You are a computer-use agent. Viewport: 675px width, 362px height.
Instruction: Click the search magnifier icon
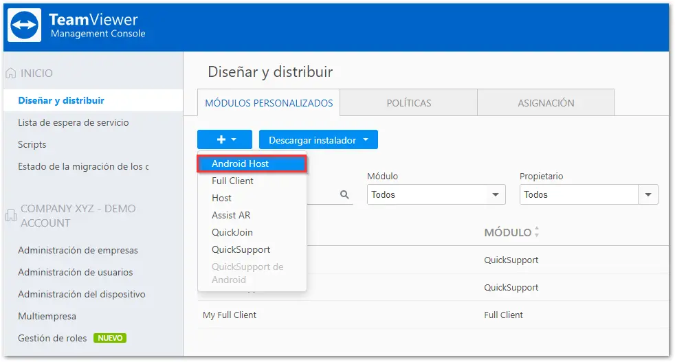click(344, 194)
